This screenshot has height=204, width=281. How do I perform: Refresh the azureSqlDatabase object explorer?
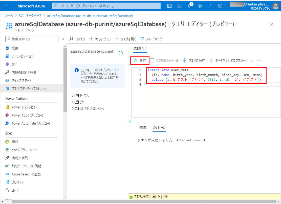[x=121, y=53]
